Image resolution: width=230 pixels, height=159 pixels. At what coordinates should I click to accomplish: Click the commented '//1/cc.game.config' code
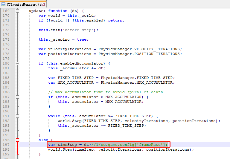(x=129, y=145)
